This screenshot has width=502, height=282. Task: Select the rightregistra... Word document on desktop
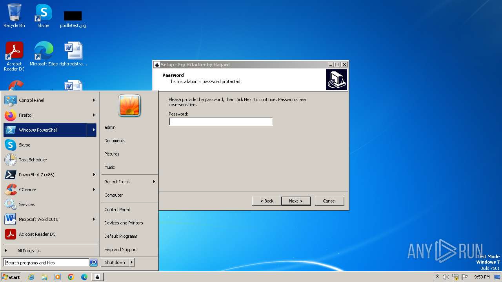click(73, 54)
